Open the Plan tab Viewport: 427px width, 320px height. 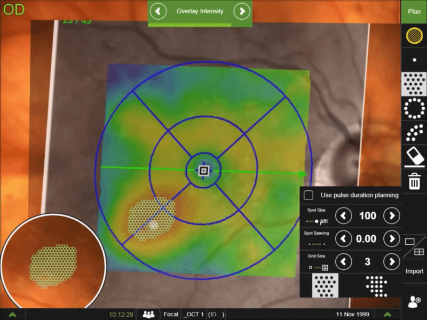pyautogui.click(x=414, y=11)
